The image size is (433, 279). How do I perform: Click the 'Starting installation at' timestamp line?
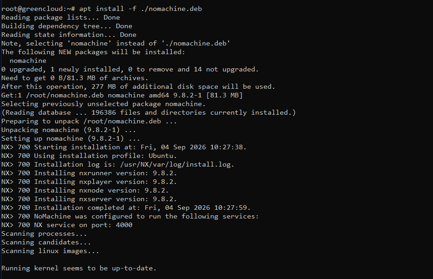124,147
